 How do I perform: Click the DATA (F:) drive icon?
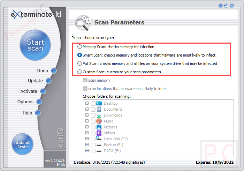(99, 151)
